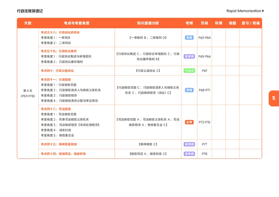Select the 页码 column header
This screenshot has height=197, width=279.
[204, 23]
